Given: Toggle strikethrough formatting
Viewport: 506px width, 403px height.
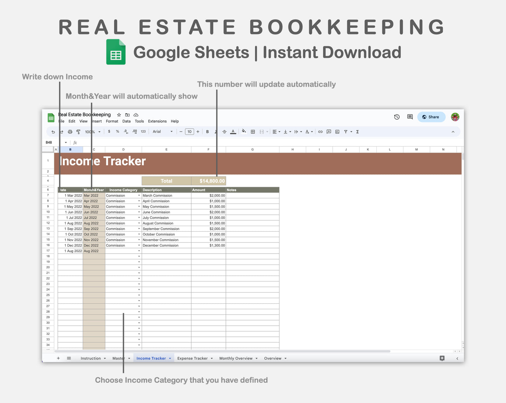Looking at the screenshot, I should click(x=225, y=132).
